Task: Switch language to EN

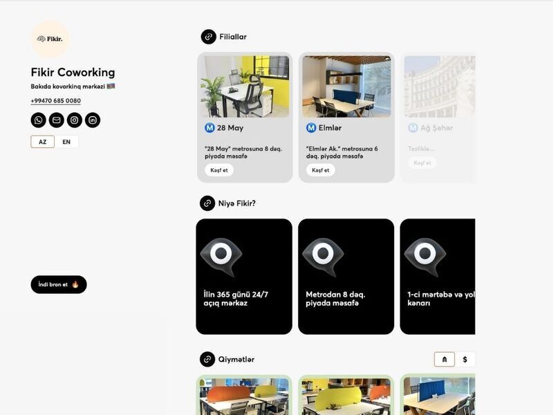Action: pyautogui.click(x=66, y=142)
